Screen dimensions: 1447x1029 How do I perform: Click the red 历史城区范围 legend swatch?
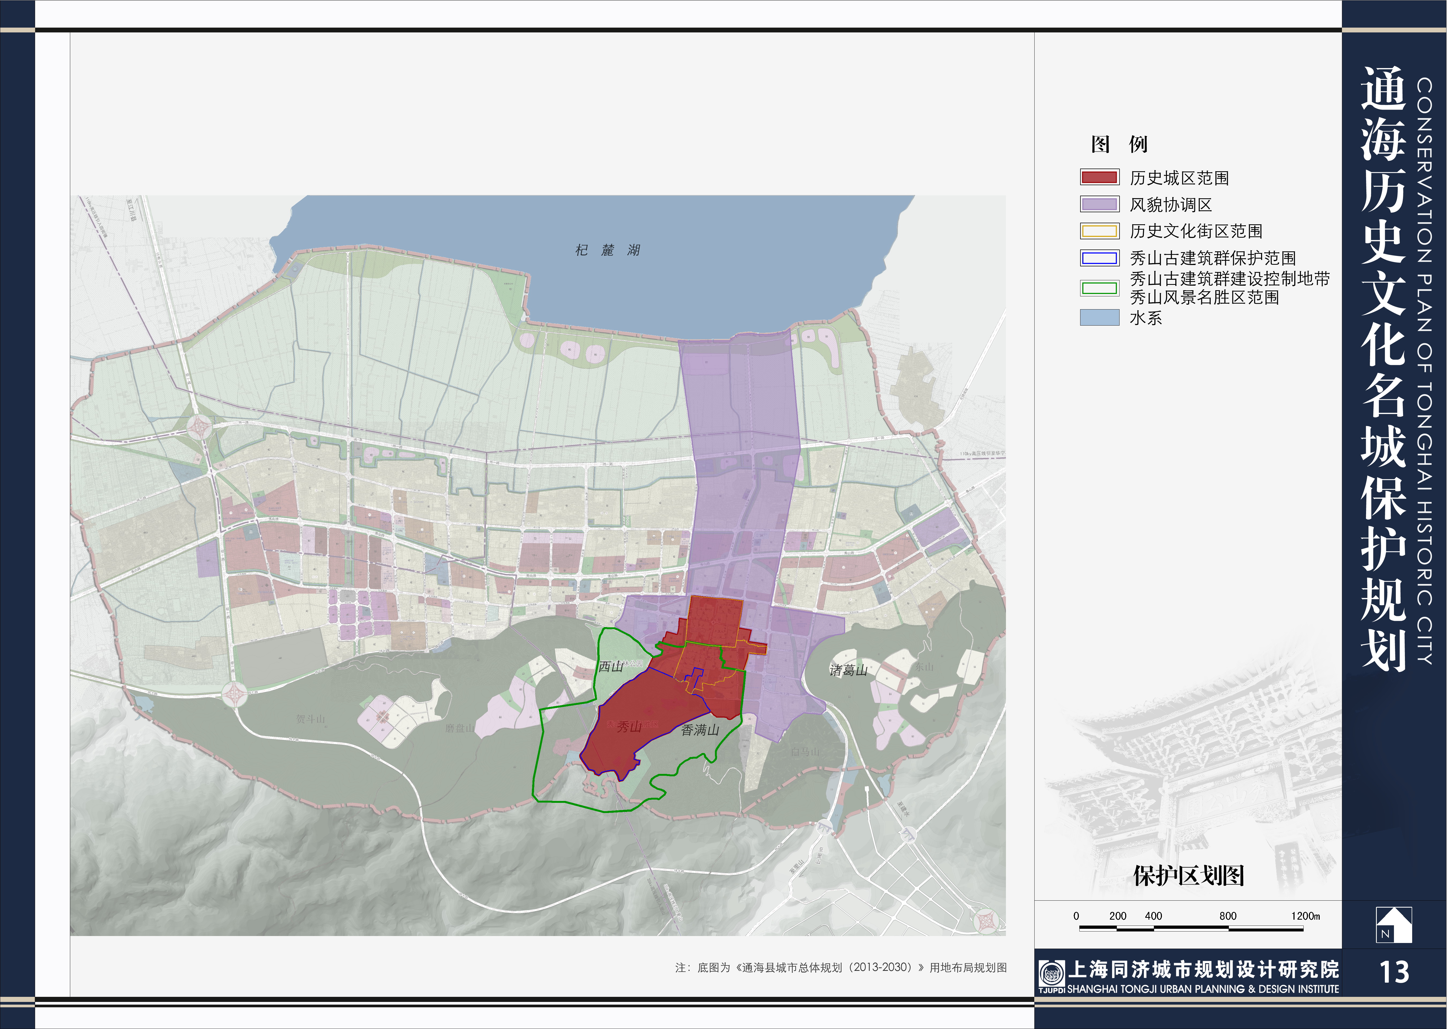point(1099,177)
